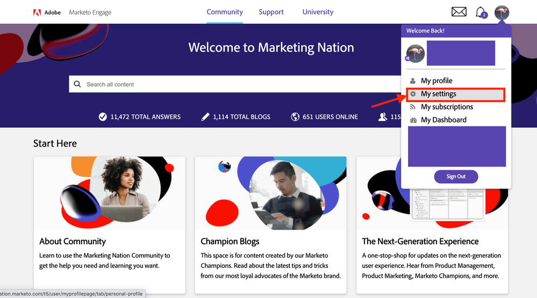
Task: Focus the Search all content field
Action: coord(235,84)
